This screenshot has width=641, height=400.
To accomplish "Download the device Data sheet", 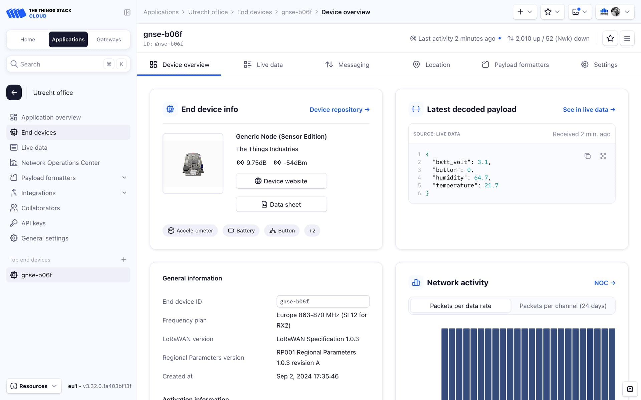I will (281, 204).
